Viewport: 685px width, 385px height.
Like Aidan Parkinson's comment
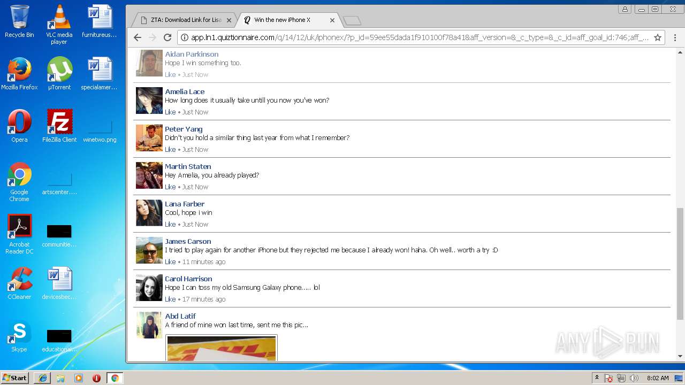[x=170, y=75]
